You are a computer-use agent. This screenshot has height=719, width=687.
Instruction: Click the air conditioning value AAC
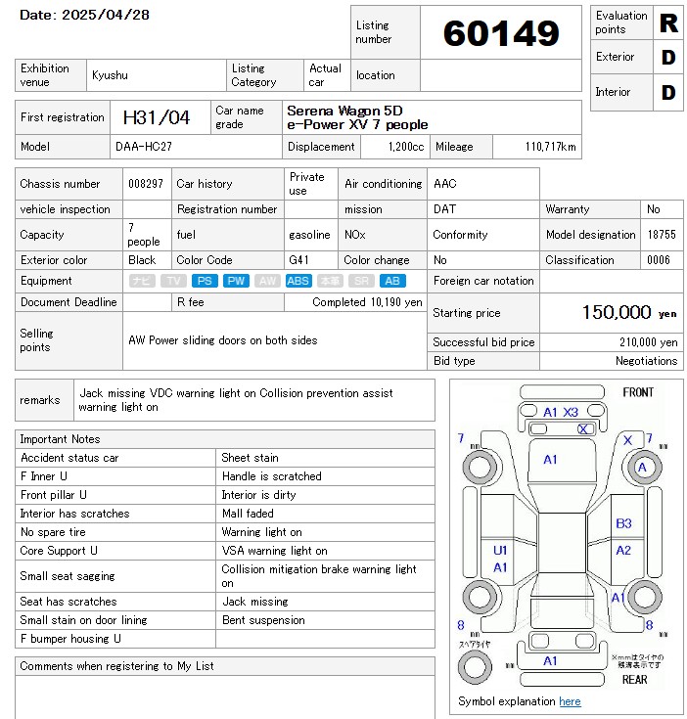(445, 184)
